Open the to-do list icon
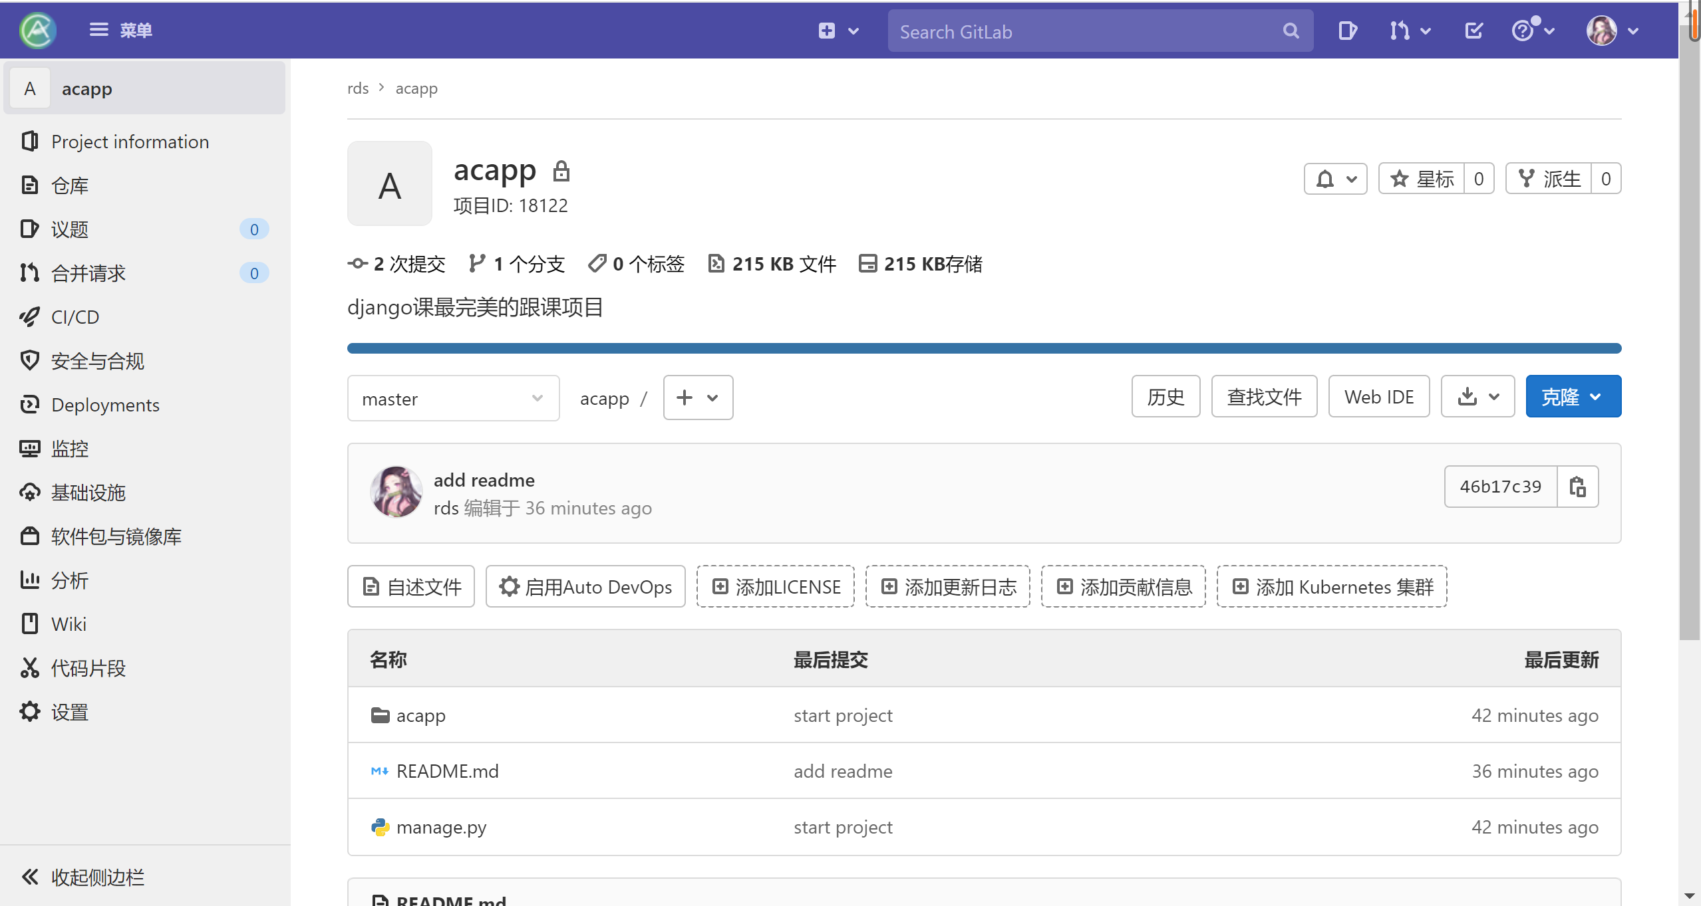This screenshot has height=906, width=1701. (1473, 31)
